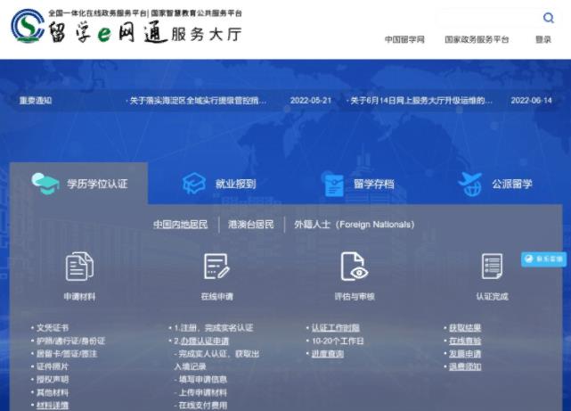This screenshot has width=571, height=411.
Task: Open the 在线查验 link
Action: pyautogui.click(x=465, y=341)
